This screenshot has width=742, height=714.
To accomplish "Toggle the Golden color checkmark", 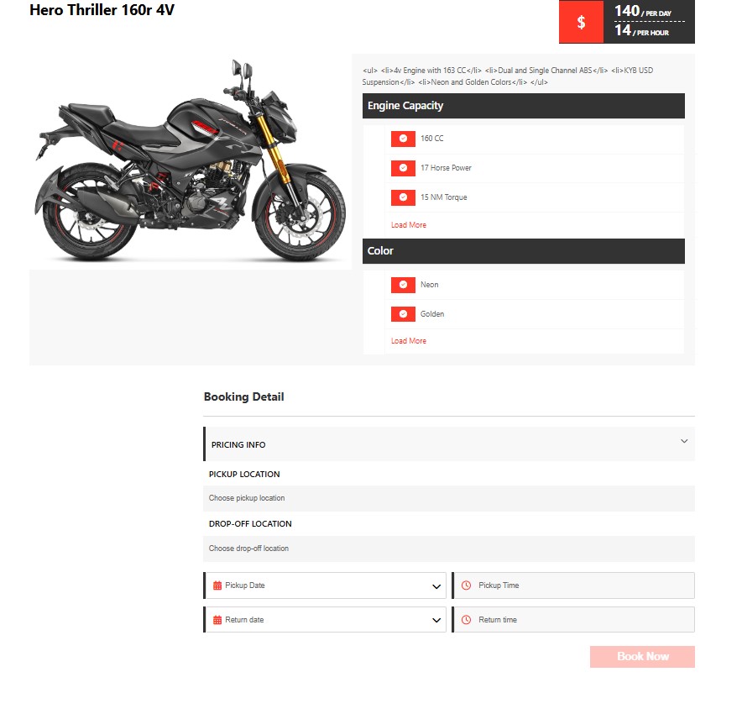I will click(403, 314).
